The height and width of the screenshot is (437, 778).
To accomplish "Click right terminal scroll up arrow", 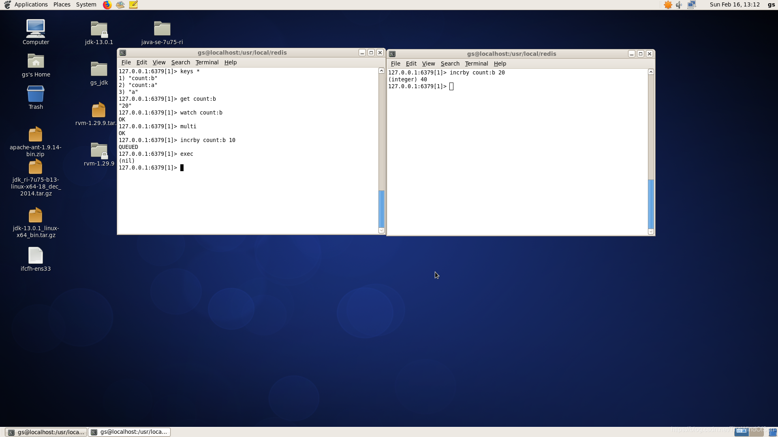I will [651, 72].
